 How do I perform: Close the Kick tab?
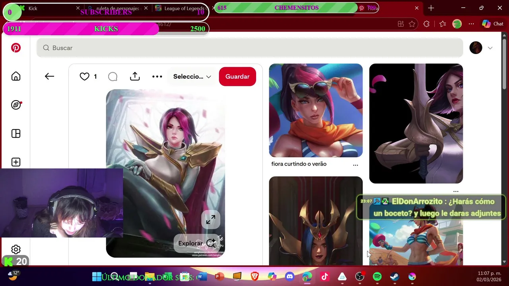(x=78, y=8)
